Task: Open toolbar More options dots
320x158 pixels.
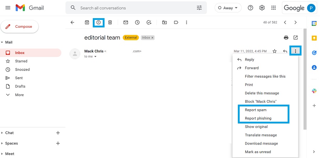Action: point(186,22)
